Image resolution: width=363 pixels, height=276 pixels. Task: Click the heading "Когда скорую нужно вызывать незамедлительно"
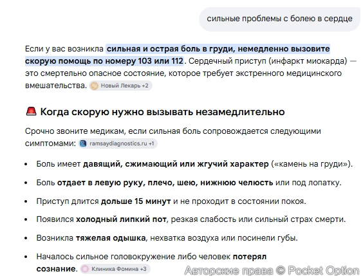point(163,112)
